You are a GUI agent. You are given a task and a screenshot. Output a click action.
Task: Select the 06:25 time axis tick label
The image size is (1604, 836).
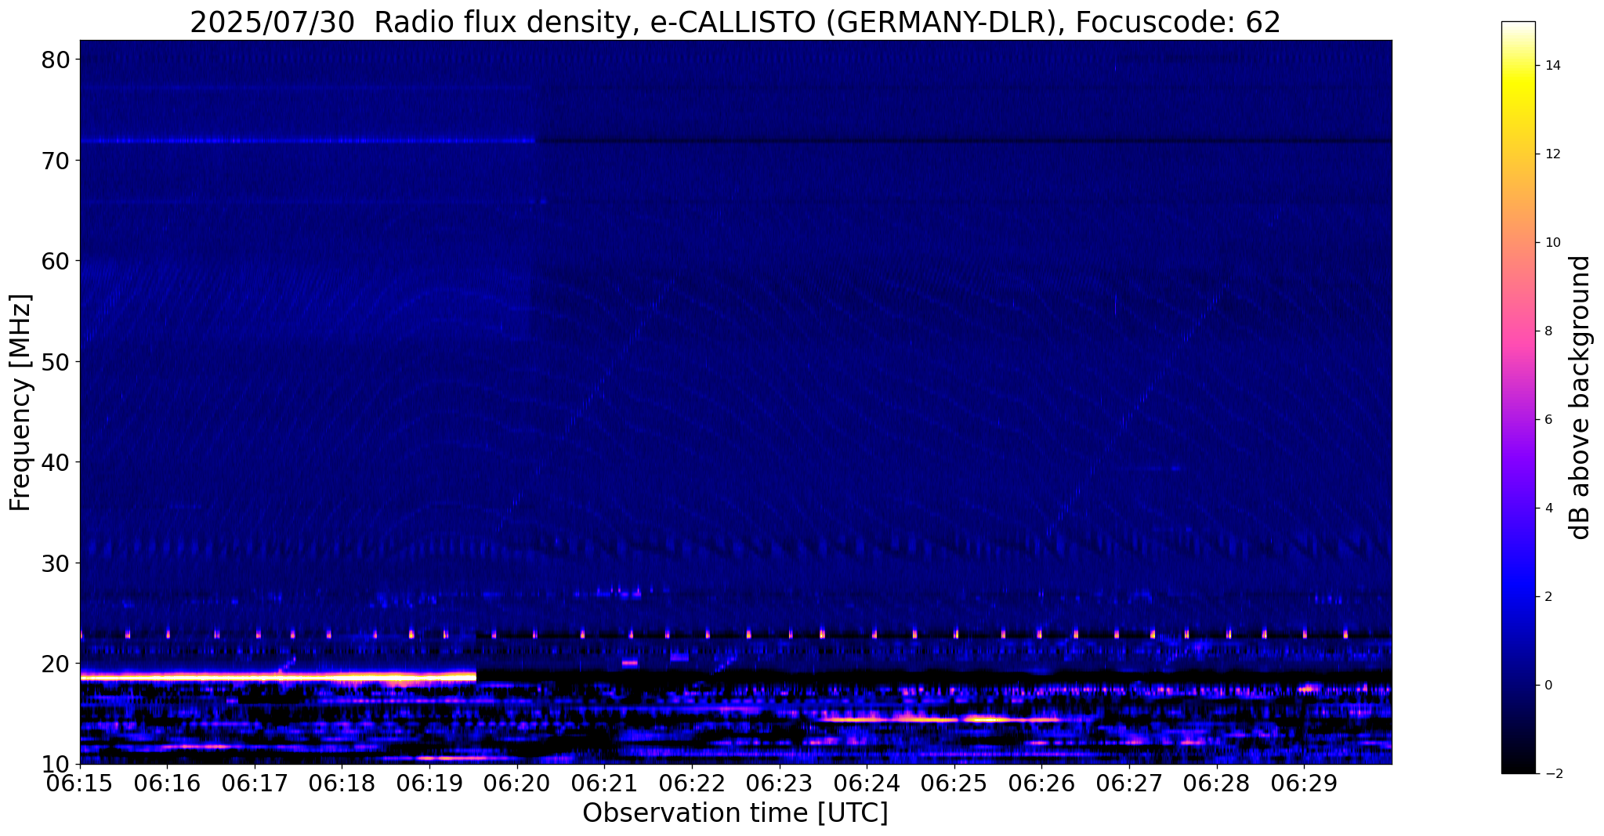[x=954, y=784]
